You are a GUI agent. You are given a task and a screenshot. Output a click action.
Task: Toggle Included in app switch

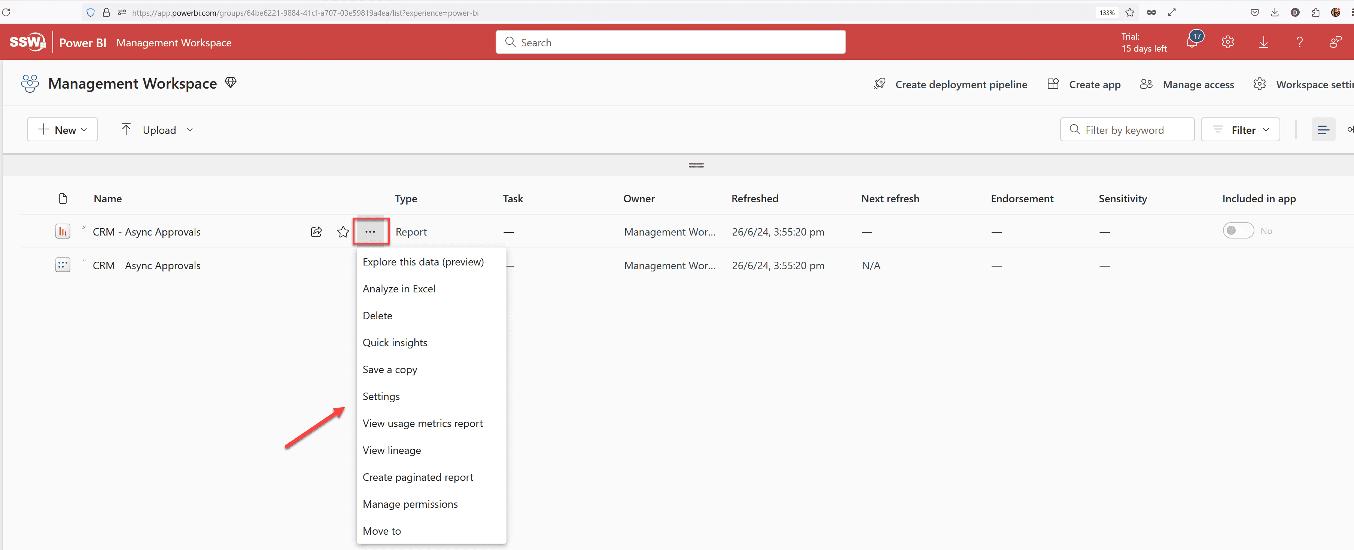[x=1238, y=230]
